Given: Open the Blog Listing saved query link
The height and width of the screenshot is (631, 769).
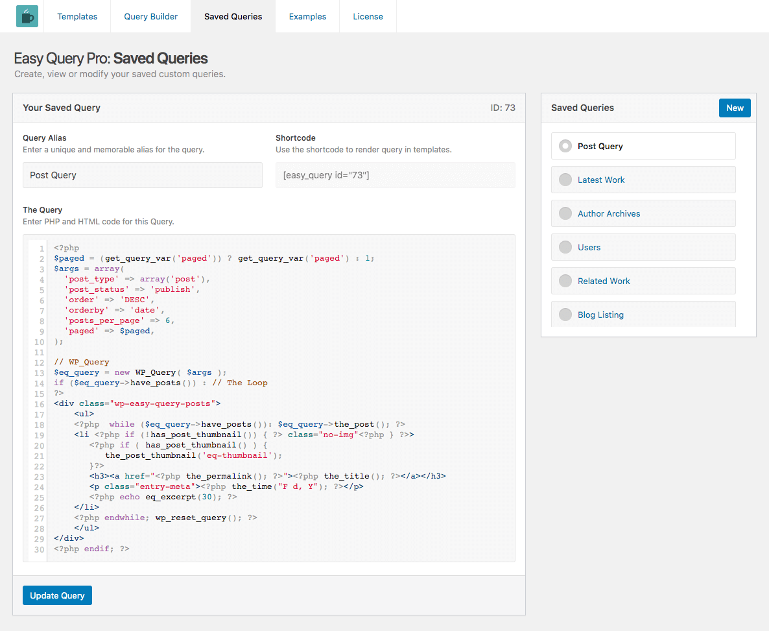Looking at the screenshot, I should [601, 315].
